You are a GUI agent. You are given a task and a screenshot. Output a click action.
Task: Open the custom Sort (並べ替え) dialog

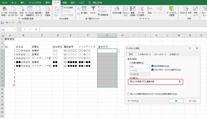tap(84, 10)
